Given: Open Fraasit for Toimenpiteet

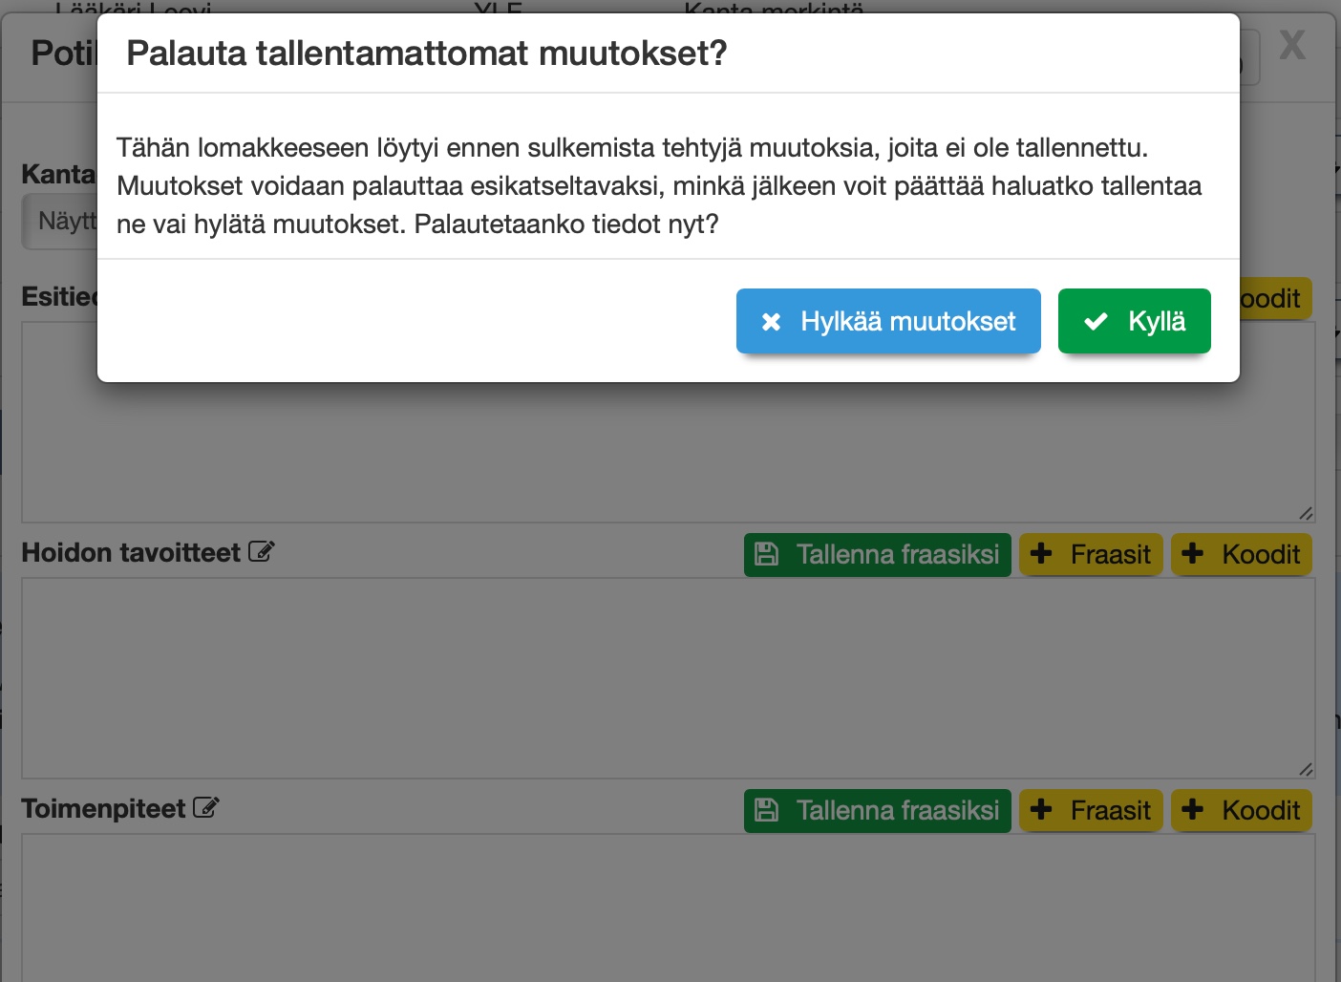Looking at the screenshot, I should click(x=1091, y=811).
